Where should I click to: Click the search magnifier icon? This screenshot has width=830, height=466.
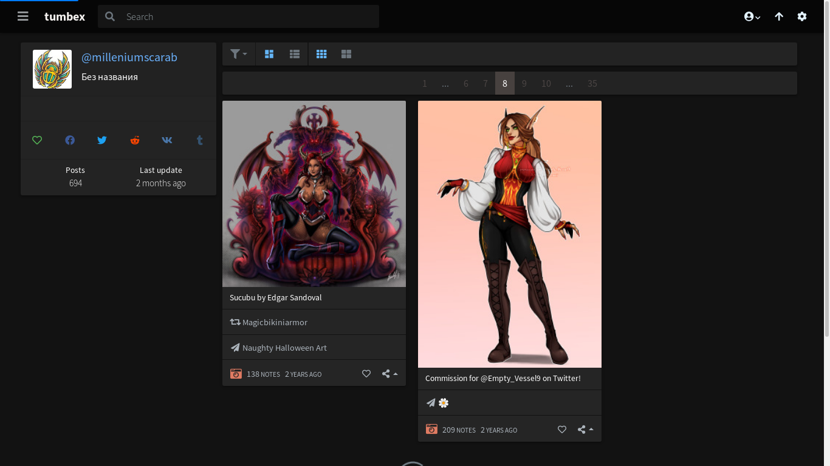click(x=110, y=16)
